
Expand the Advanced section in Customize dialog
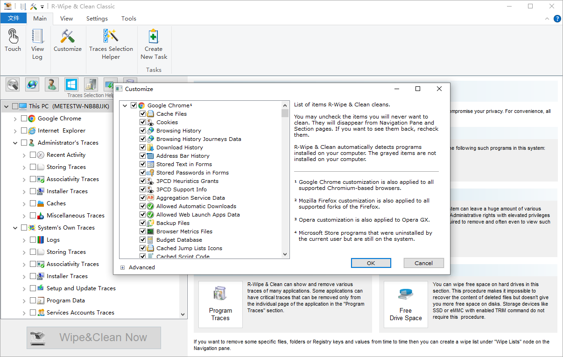point(123,268)
